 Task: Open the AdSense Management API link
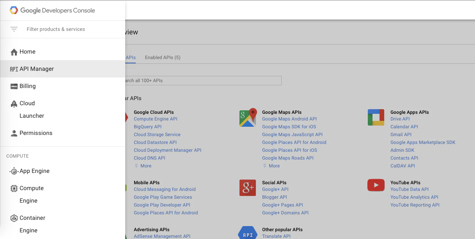tap(162, 236)
